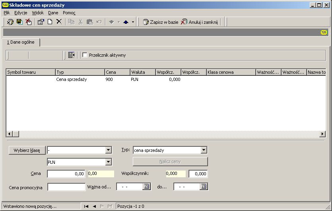332x211 pixels.
Task: Click the do date field
Action: click(x=187, y=186)
